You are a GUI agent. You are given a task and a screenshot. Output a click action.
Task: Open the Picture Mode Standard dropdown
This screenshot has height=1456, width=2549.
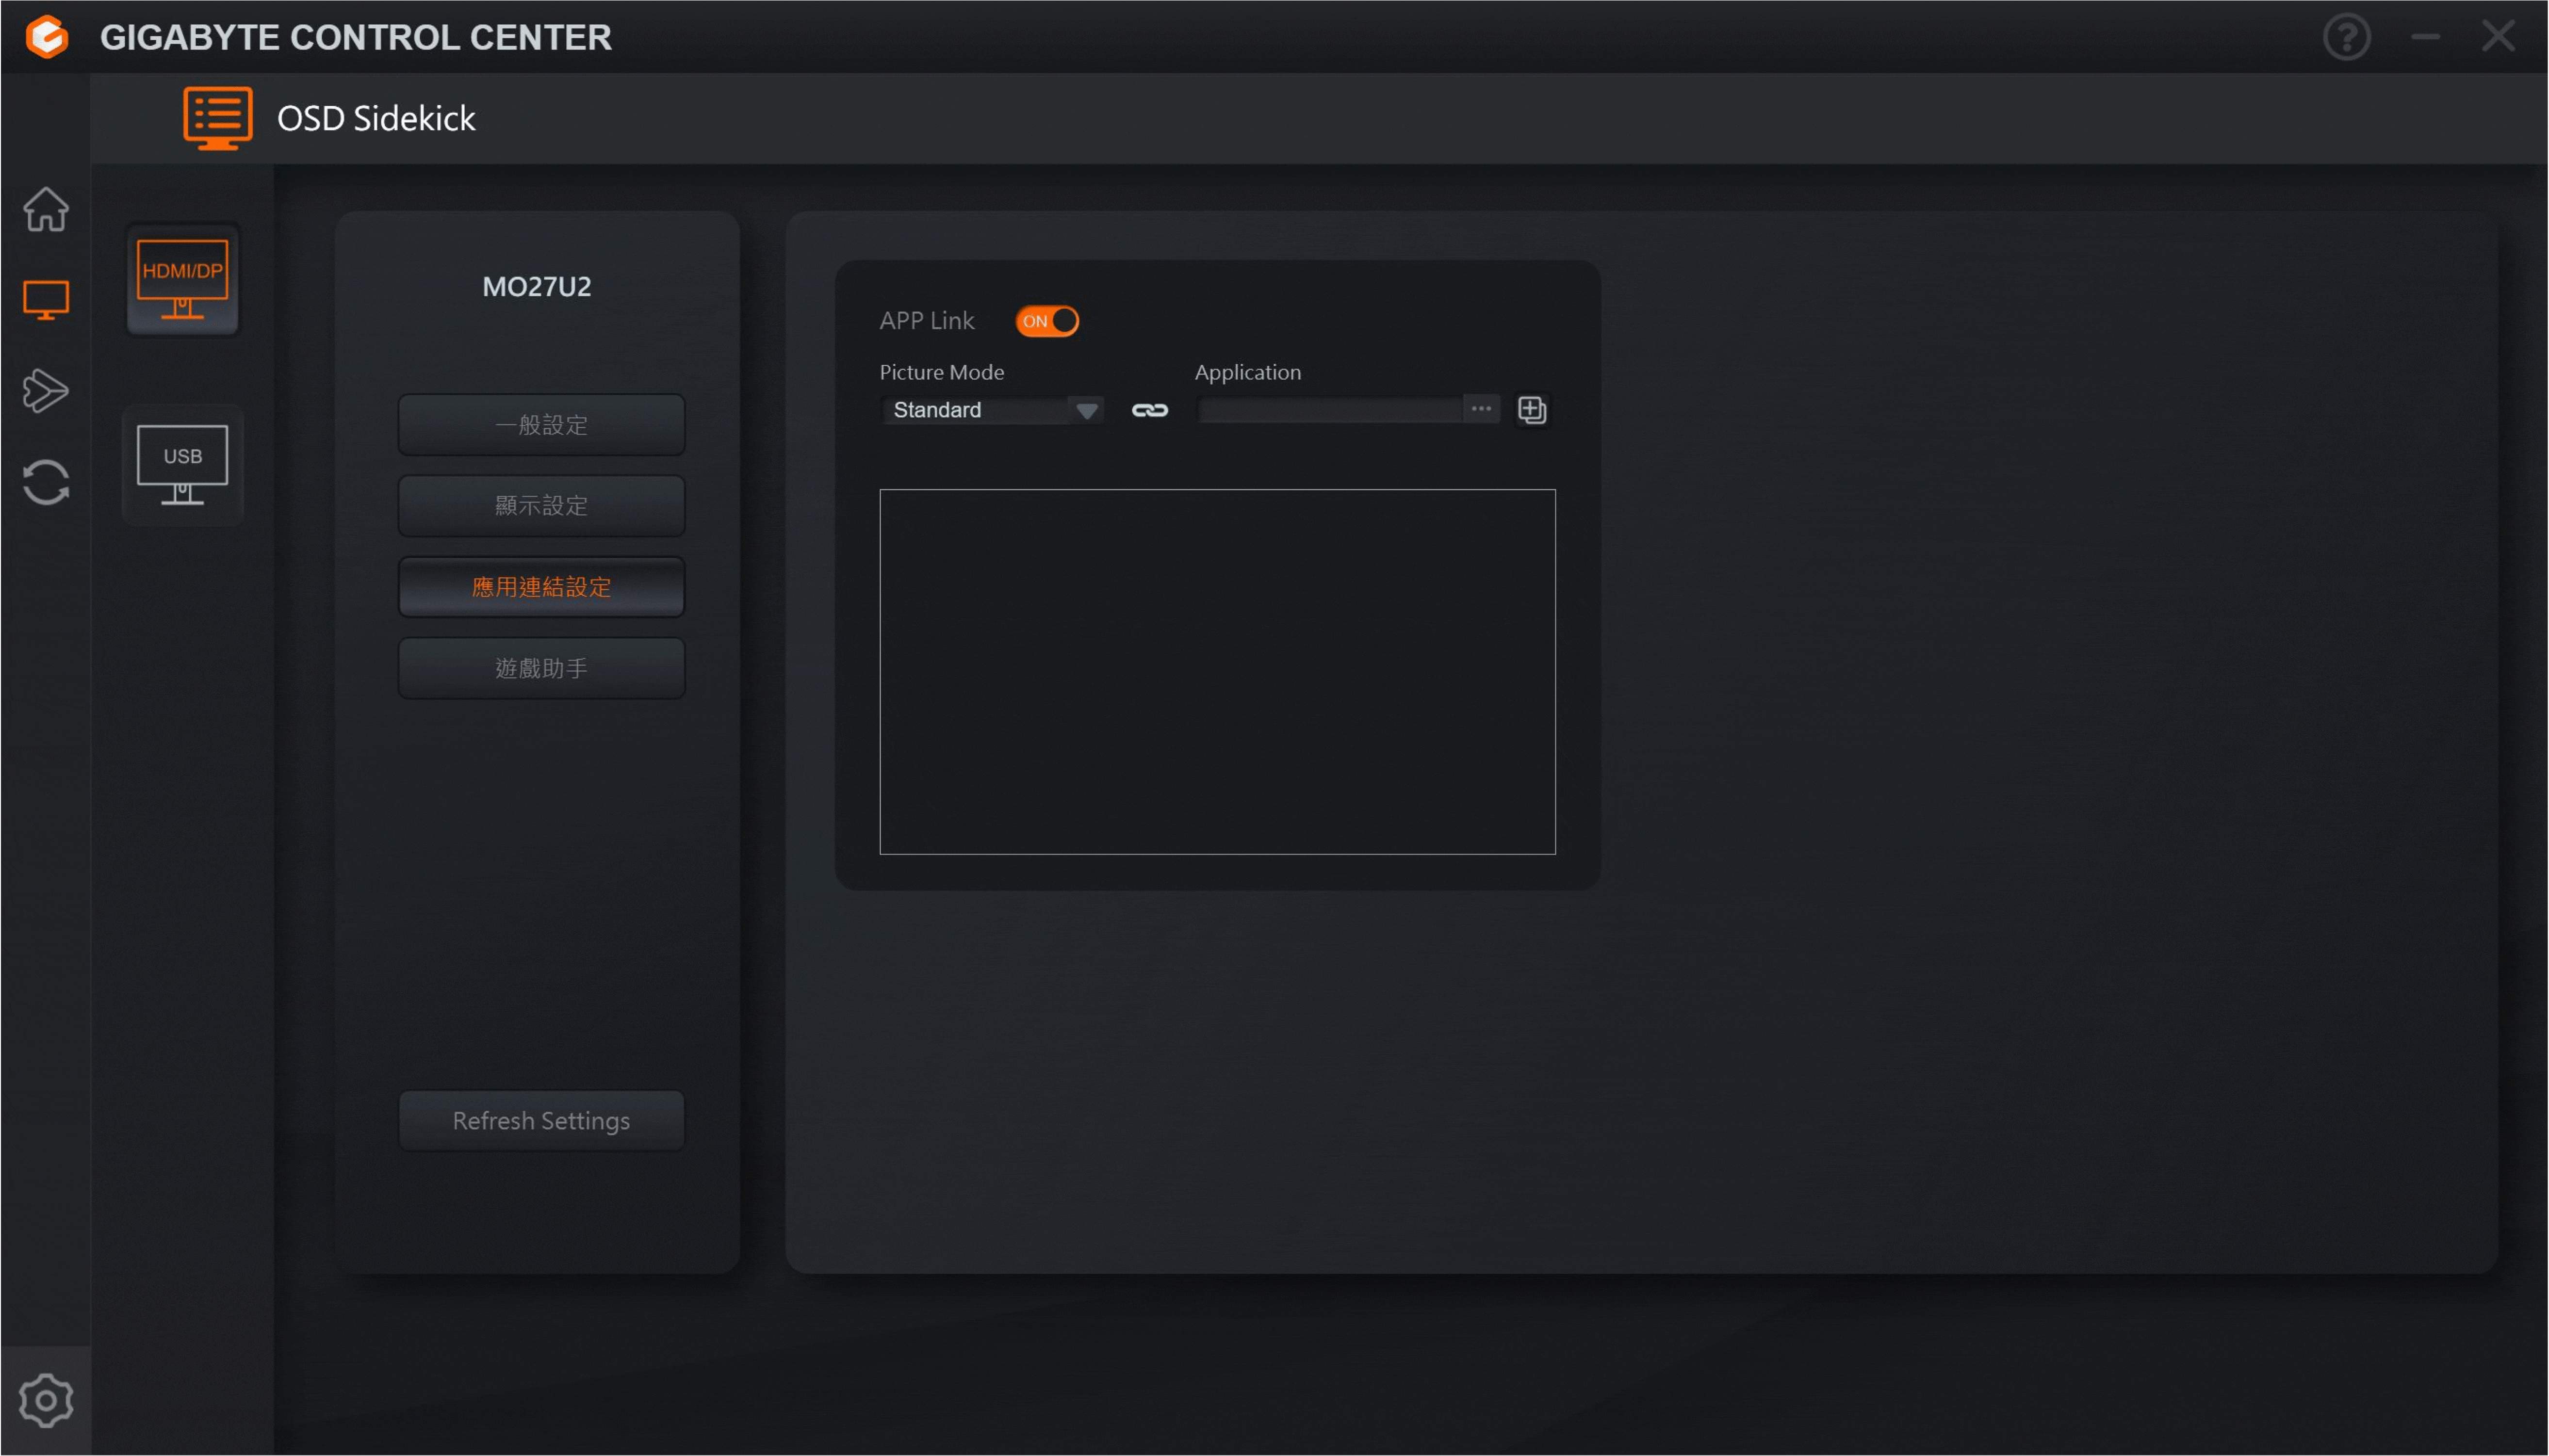coord(992,410)
